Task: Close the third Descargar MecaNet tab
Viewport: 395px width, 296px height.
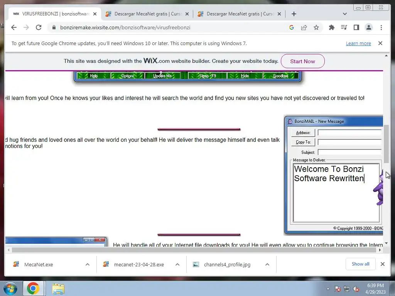Action: pyautogui.click(x=279, y=14)
